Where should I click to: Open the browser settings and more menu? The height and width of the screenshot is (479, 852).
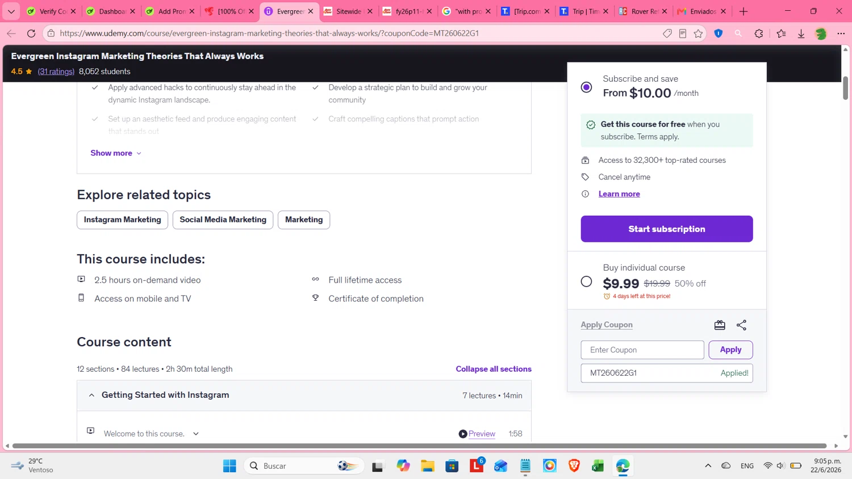pyautogui.click(x=841, y=33)
